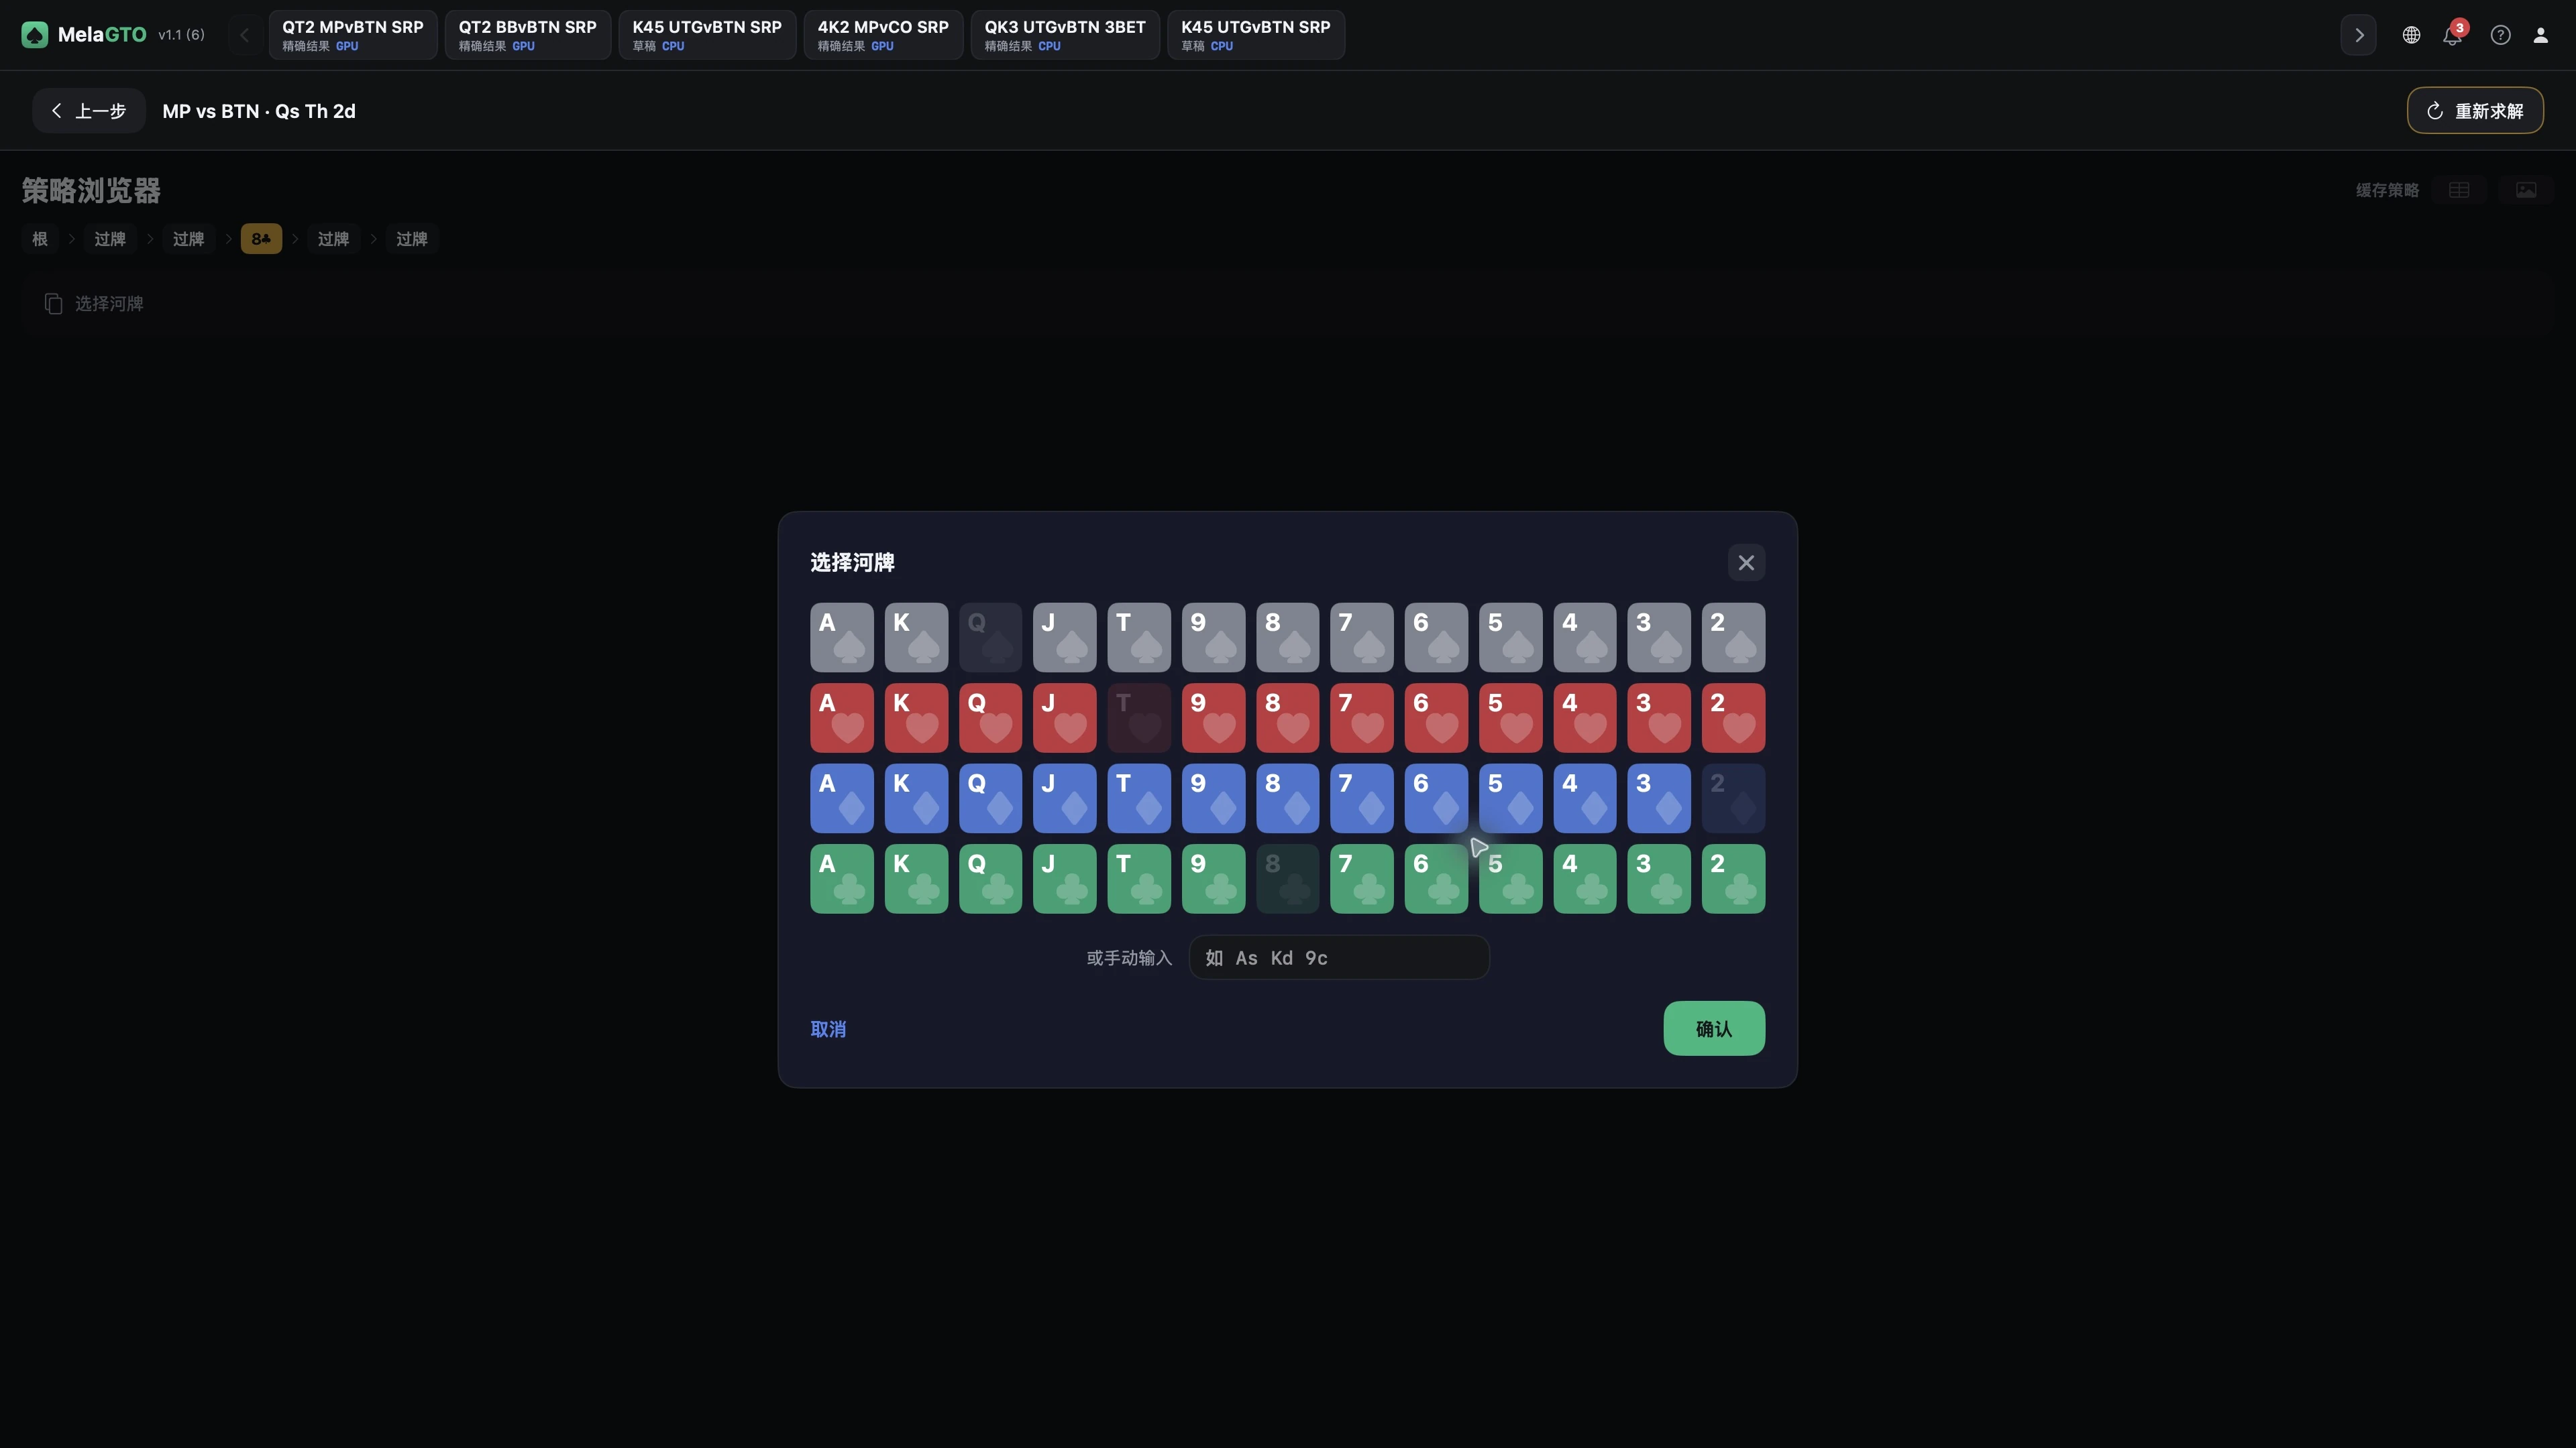This screenshot has height=1448, width=2576.
Task: Pick the Ace of clubs card
Action: (x=841, y=878)
